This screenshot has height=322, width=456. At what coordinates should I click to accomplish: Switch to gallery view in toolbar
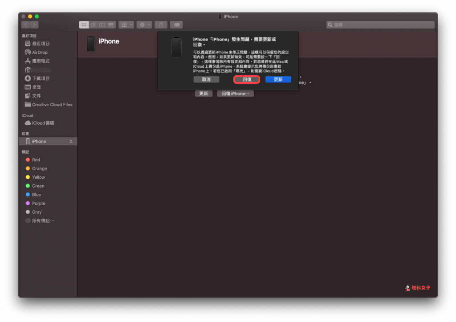(x=111, y=25)
